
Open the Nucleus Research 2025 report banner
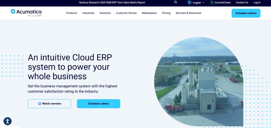point(112,3)
